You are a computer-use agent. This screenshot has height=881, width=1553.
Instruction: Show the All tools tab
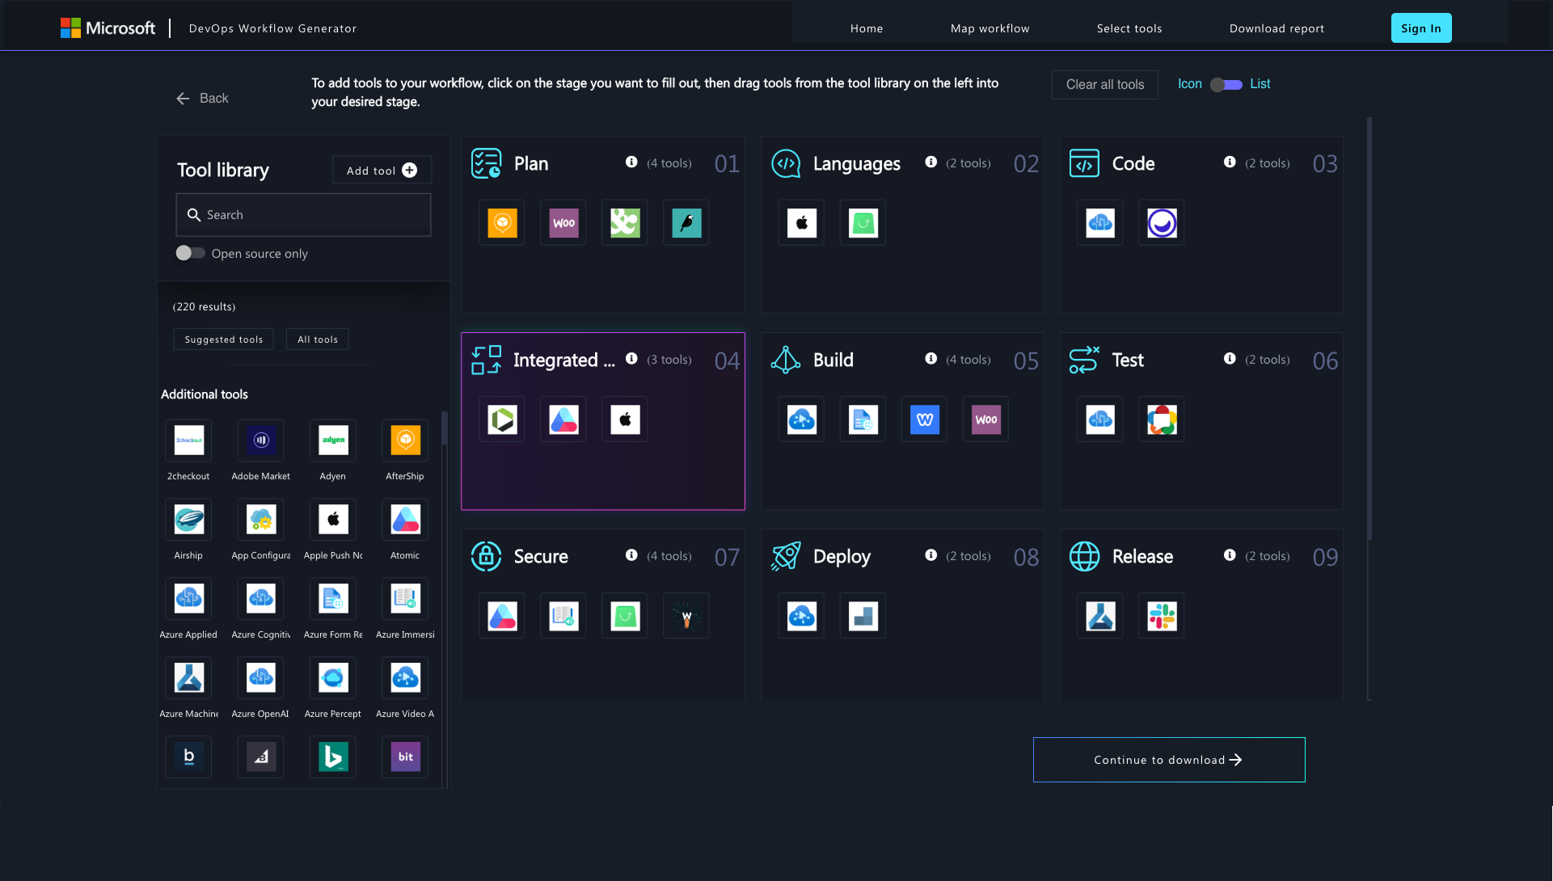coord(318,339)
